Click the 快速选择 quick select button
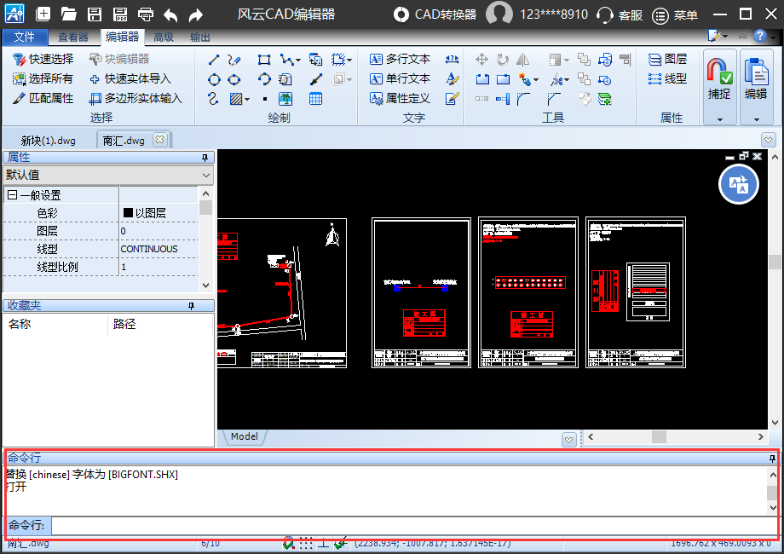This screenshot has height=554, width=784. (x=43, y=59)
